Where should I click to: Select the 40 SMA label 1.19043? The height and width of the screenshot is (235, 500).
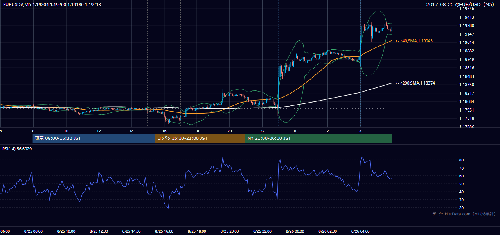414,41
